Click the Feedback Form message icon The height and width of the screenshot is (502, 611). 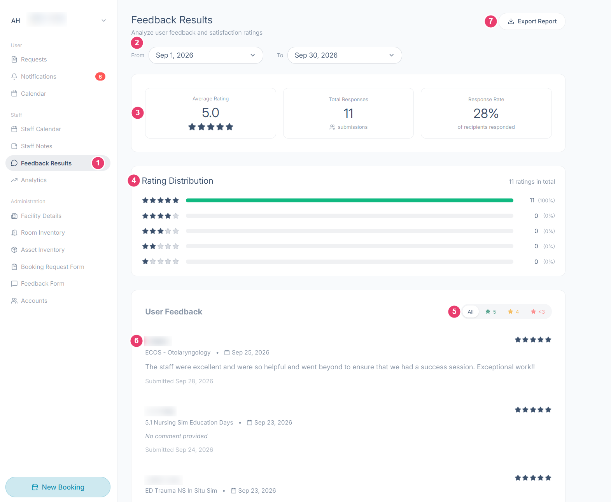tap(14, 284)
